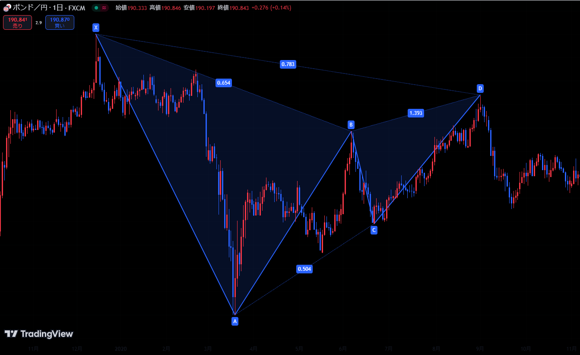Click the GBP/JPY currency flag icon
The image size is (580, 355).
7,8
